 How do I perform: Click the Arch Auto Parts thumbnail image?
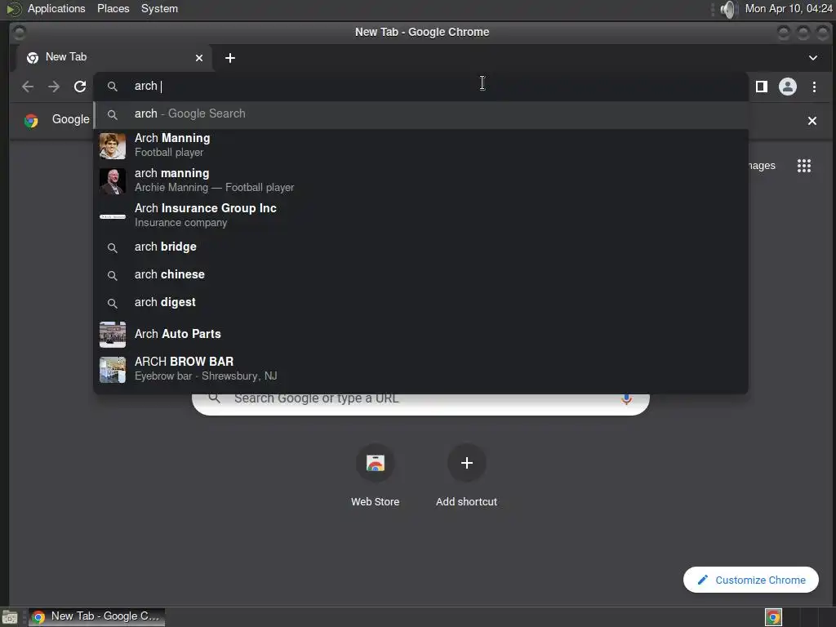tap(113, 334)
